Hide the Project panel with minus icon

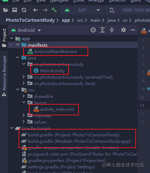pyautogui.click(x=133, y=30)
